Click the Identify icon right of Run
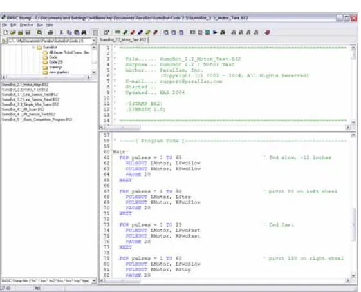This screenshot has height=292, width=361. click(223, 32)
